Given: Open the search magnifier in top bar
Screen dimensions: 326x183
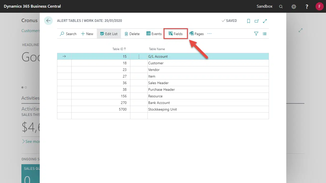Looking at the screenshot, I should click(281, 7).
